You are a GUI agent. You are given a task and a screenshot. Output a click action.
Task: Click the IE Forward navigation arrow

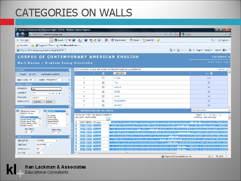pos(23,34)
